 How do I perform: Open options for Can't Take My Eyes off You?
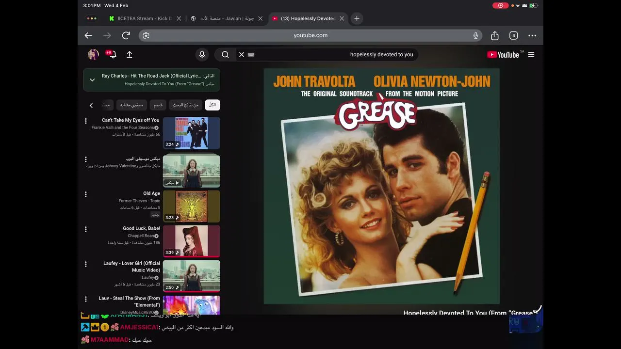pos(86,121)
